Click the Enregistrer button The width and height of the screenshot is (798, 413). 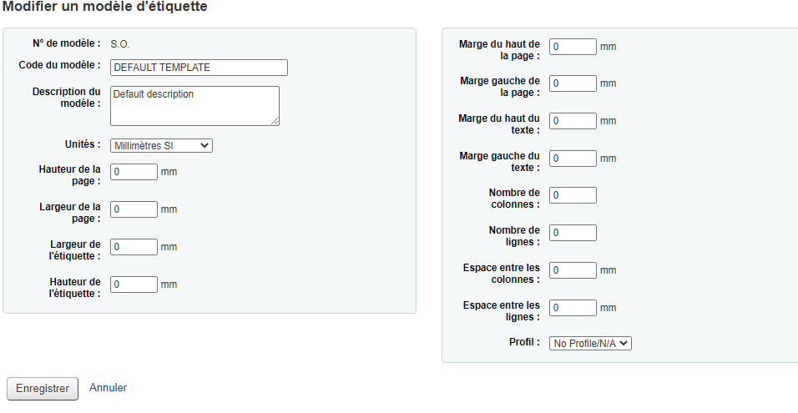43,389
